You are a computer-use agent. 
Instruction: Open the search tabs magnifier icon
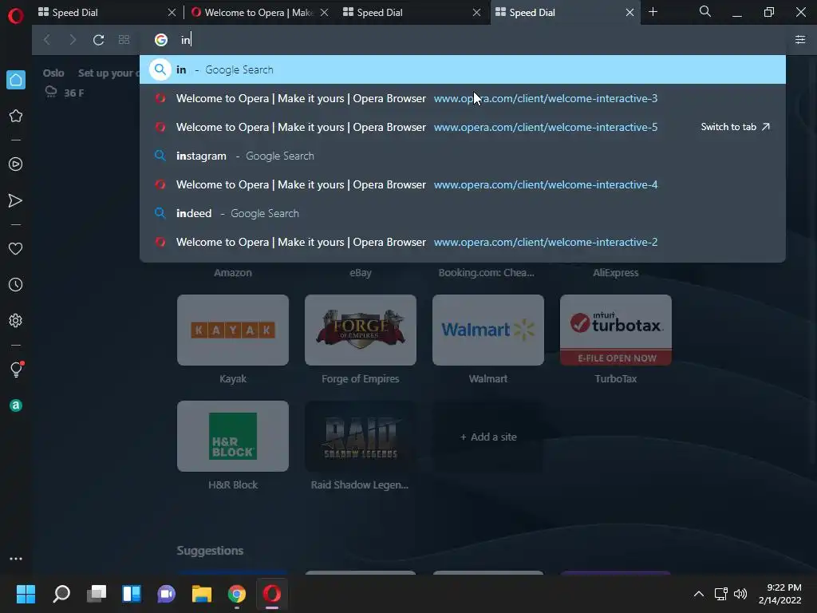705,11
